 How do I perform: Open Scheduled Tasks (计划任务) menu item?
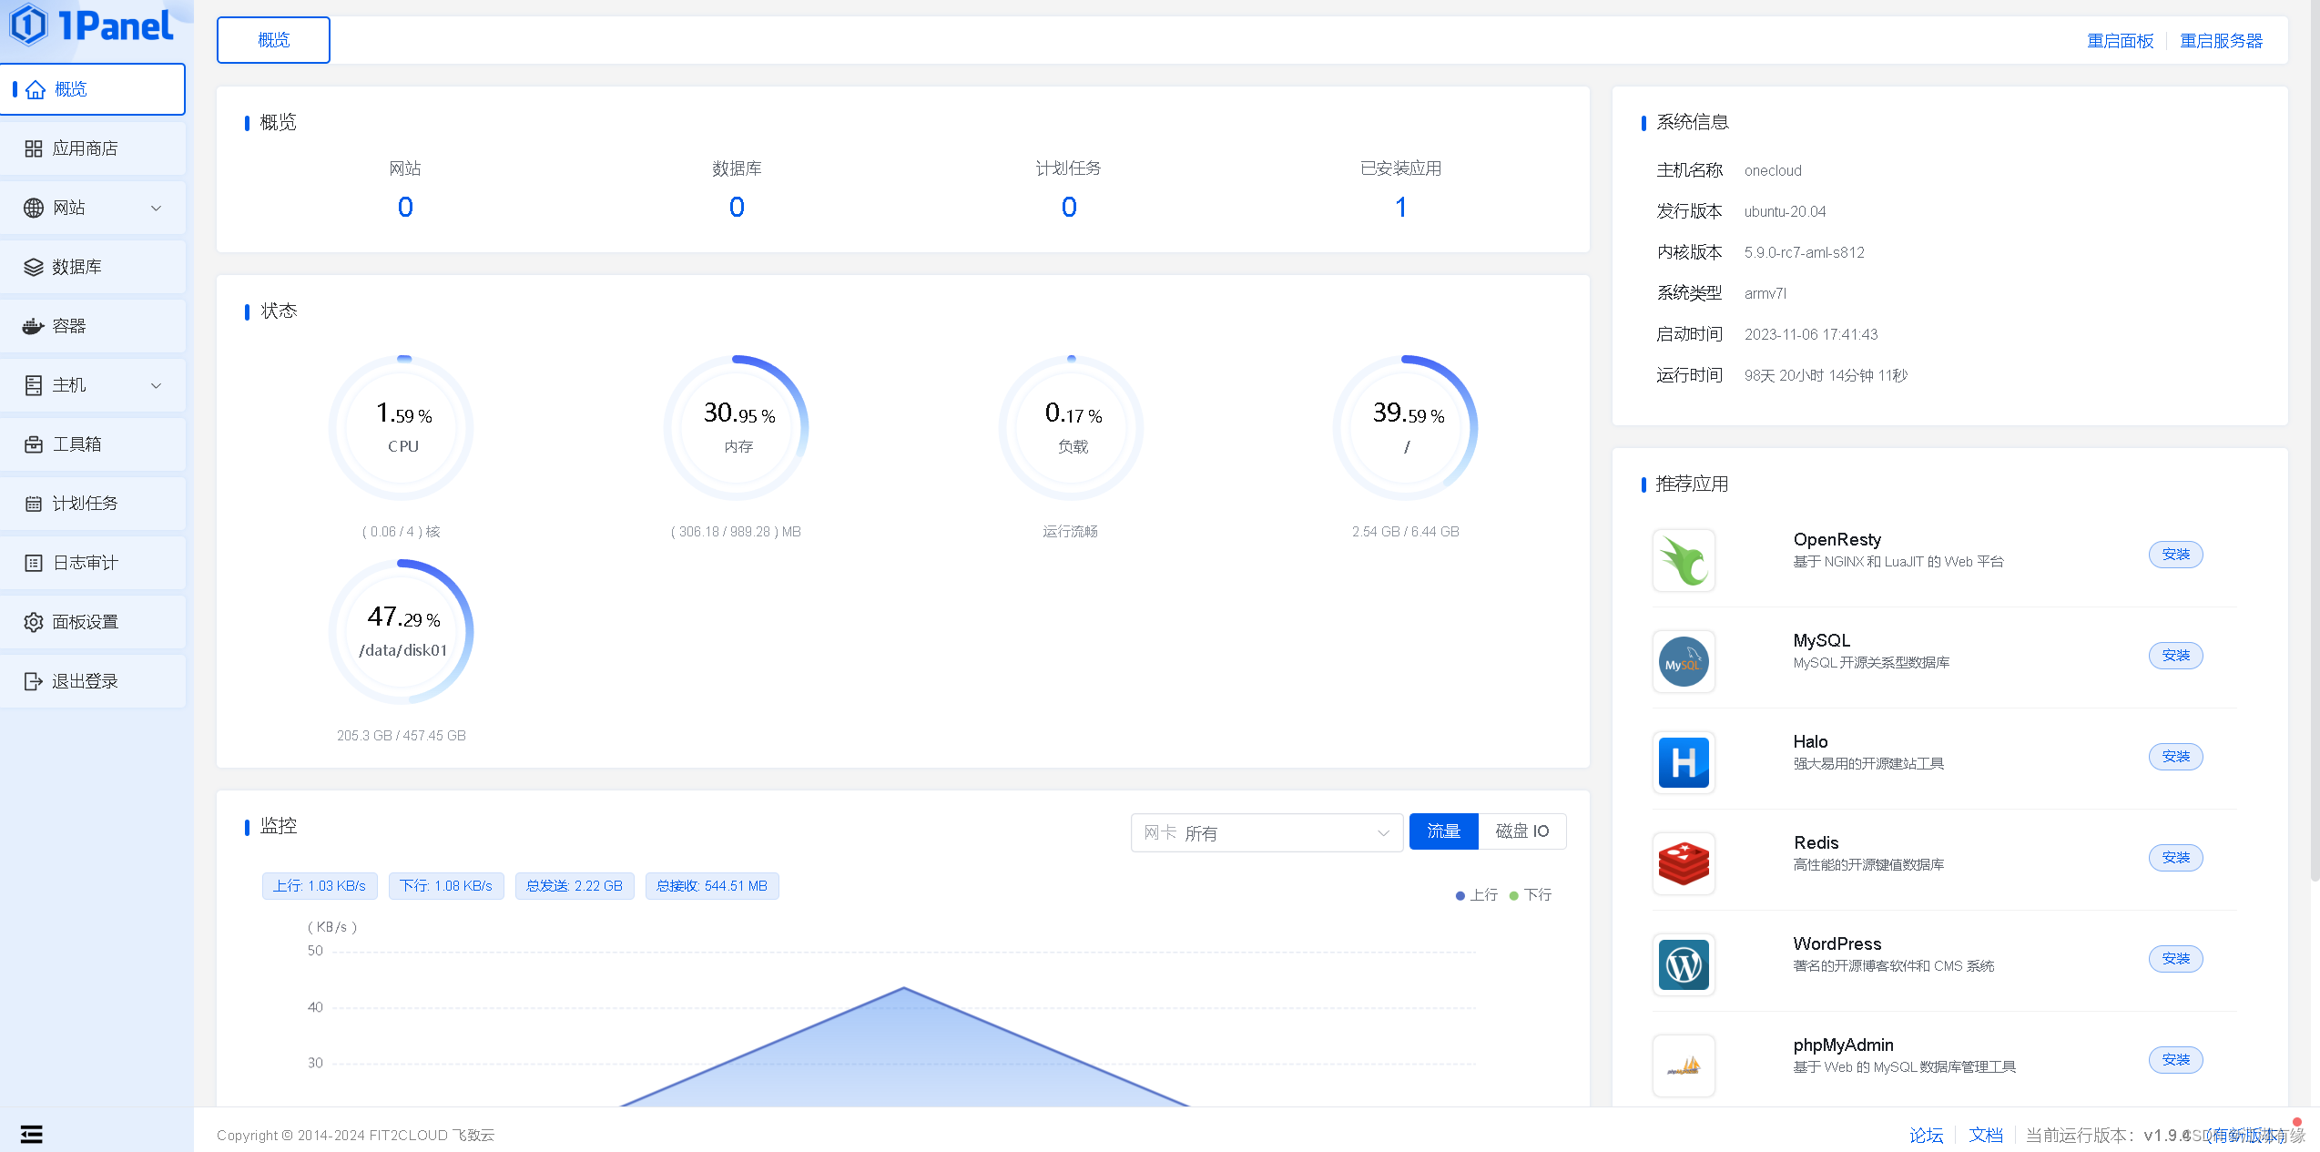85,504
